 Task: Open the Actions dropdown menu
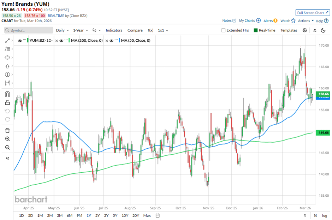(x=306, y=21)
